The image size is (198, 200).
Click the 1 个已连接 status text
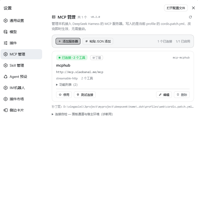point(165,41)
